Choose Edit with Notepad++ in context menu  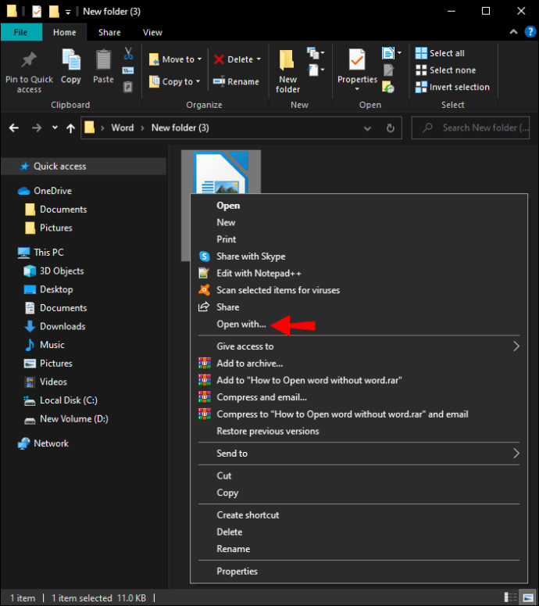click(x=359, y=274)
